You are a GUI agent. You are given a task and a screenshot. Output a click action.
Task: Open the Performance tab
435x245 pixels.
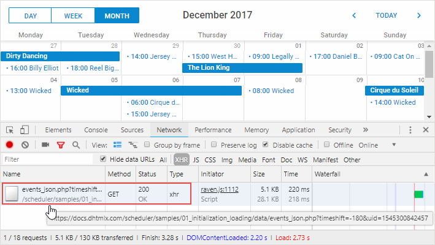(213, 130)
